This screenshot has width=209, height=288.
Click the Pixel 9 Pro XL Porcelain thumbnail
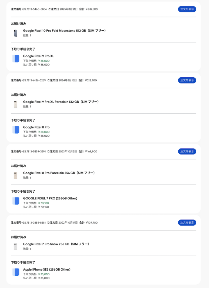pos(15,104)
